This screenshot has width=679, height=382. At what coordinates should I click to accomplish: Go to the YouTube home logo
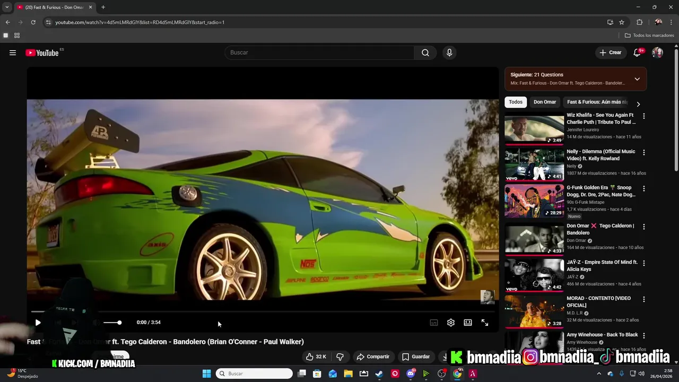click(42, 53)
